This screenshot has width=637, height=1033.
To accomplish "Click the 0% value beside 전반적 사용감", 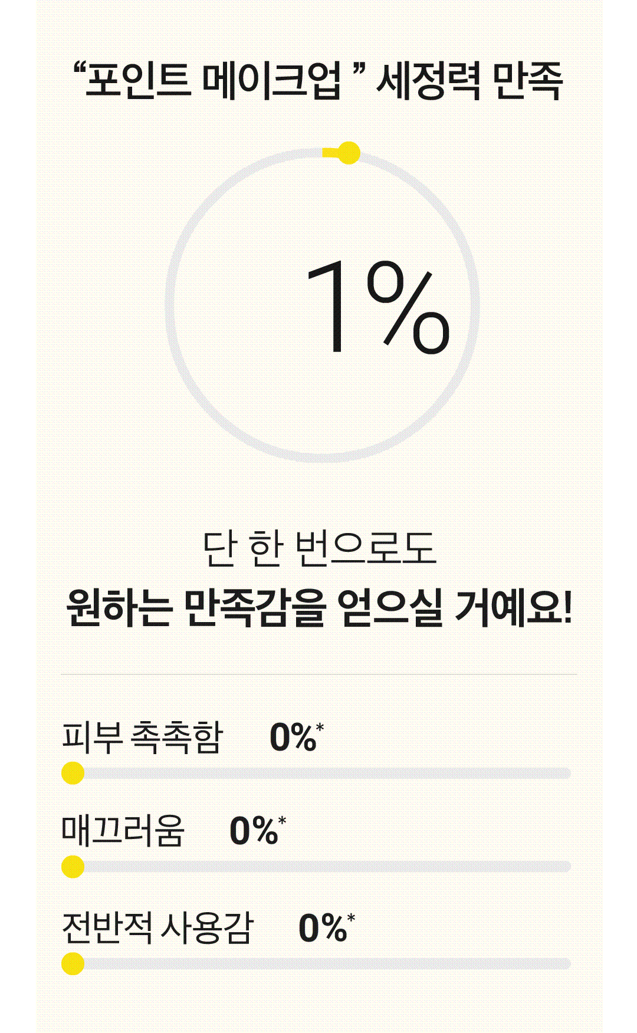I will (x=323, y=927).
